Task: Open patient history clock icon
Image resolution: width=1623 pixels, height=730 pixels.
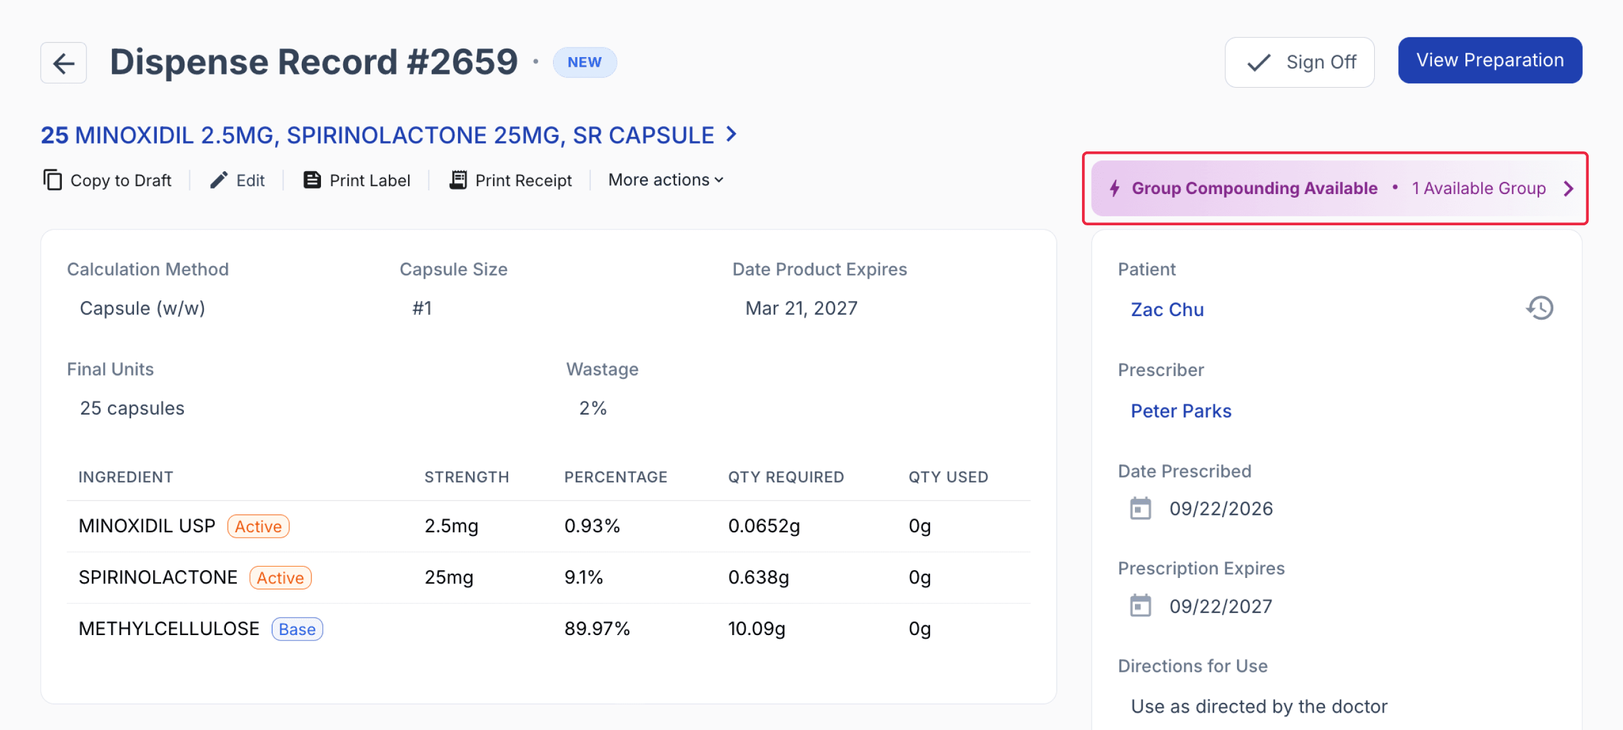Action: (1540, 309)
